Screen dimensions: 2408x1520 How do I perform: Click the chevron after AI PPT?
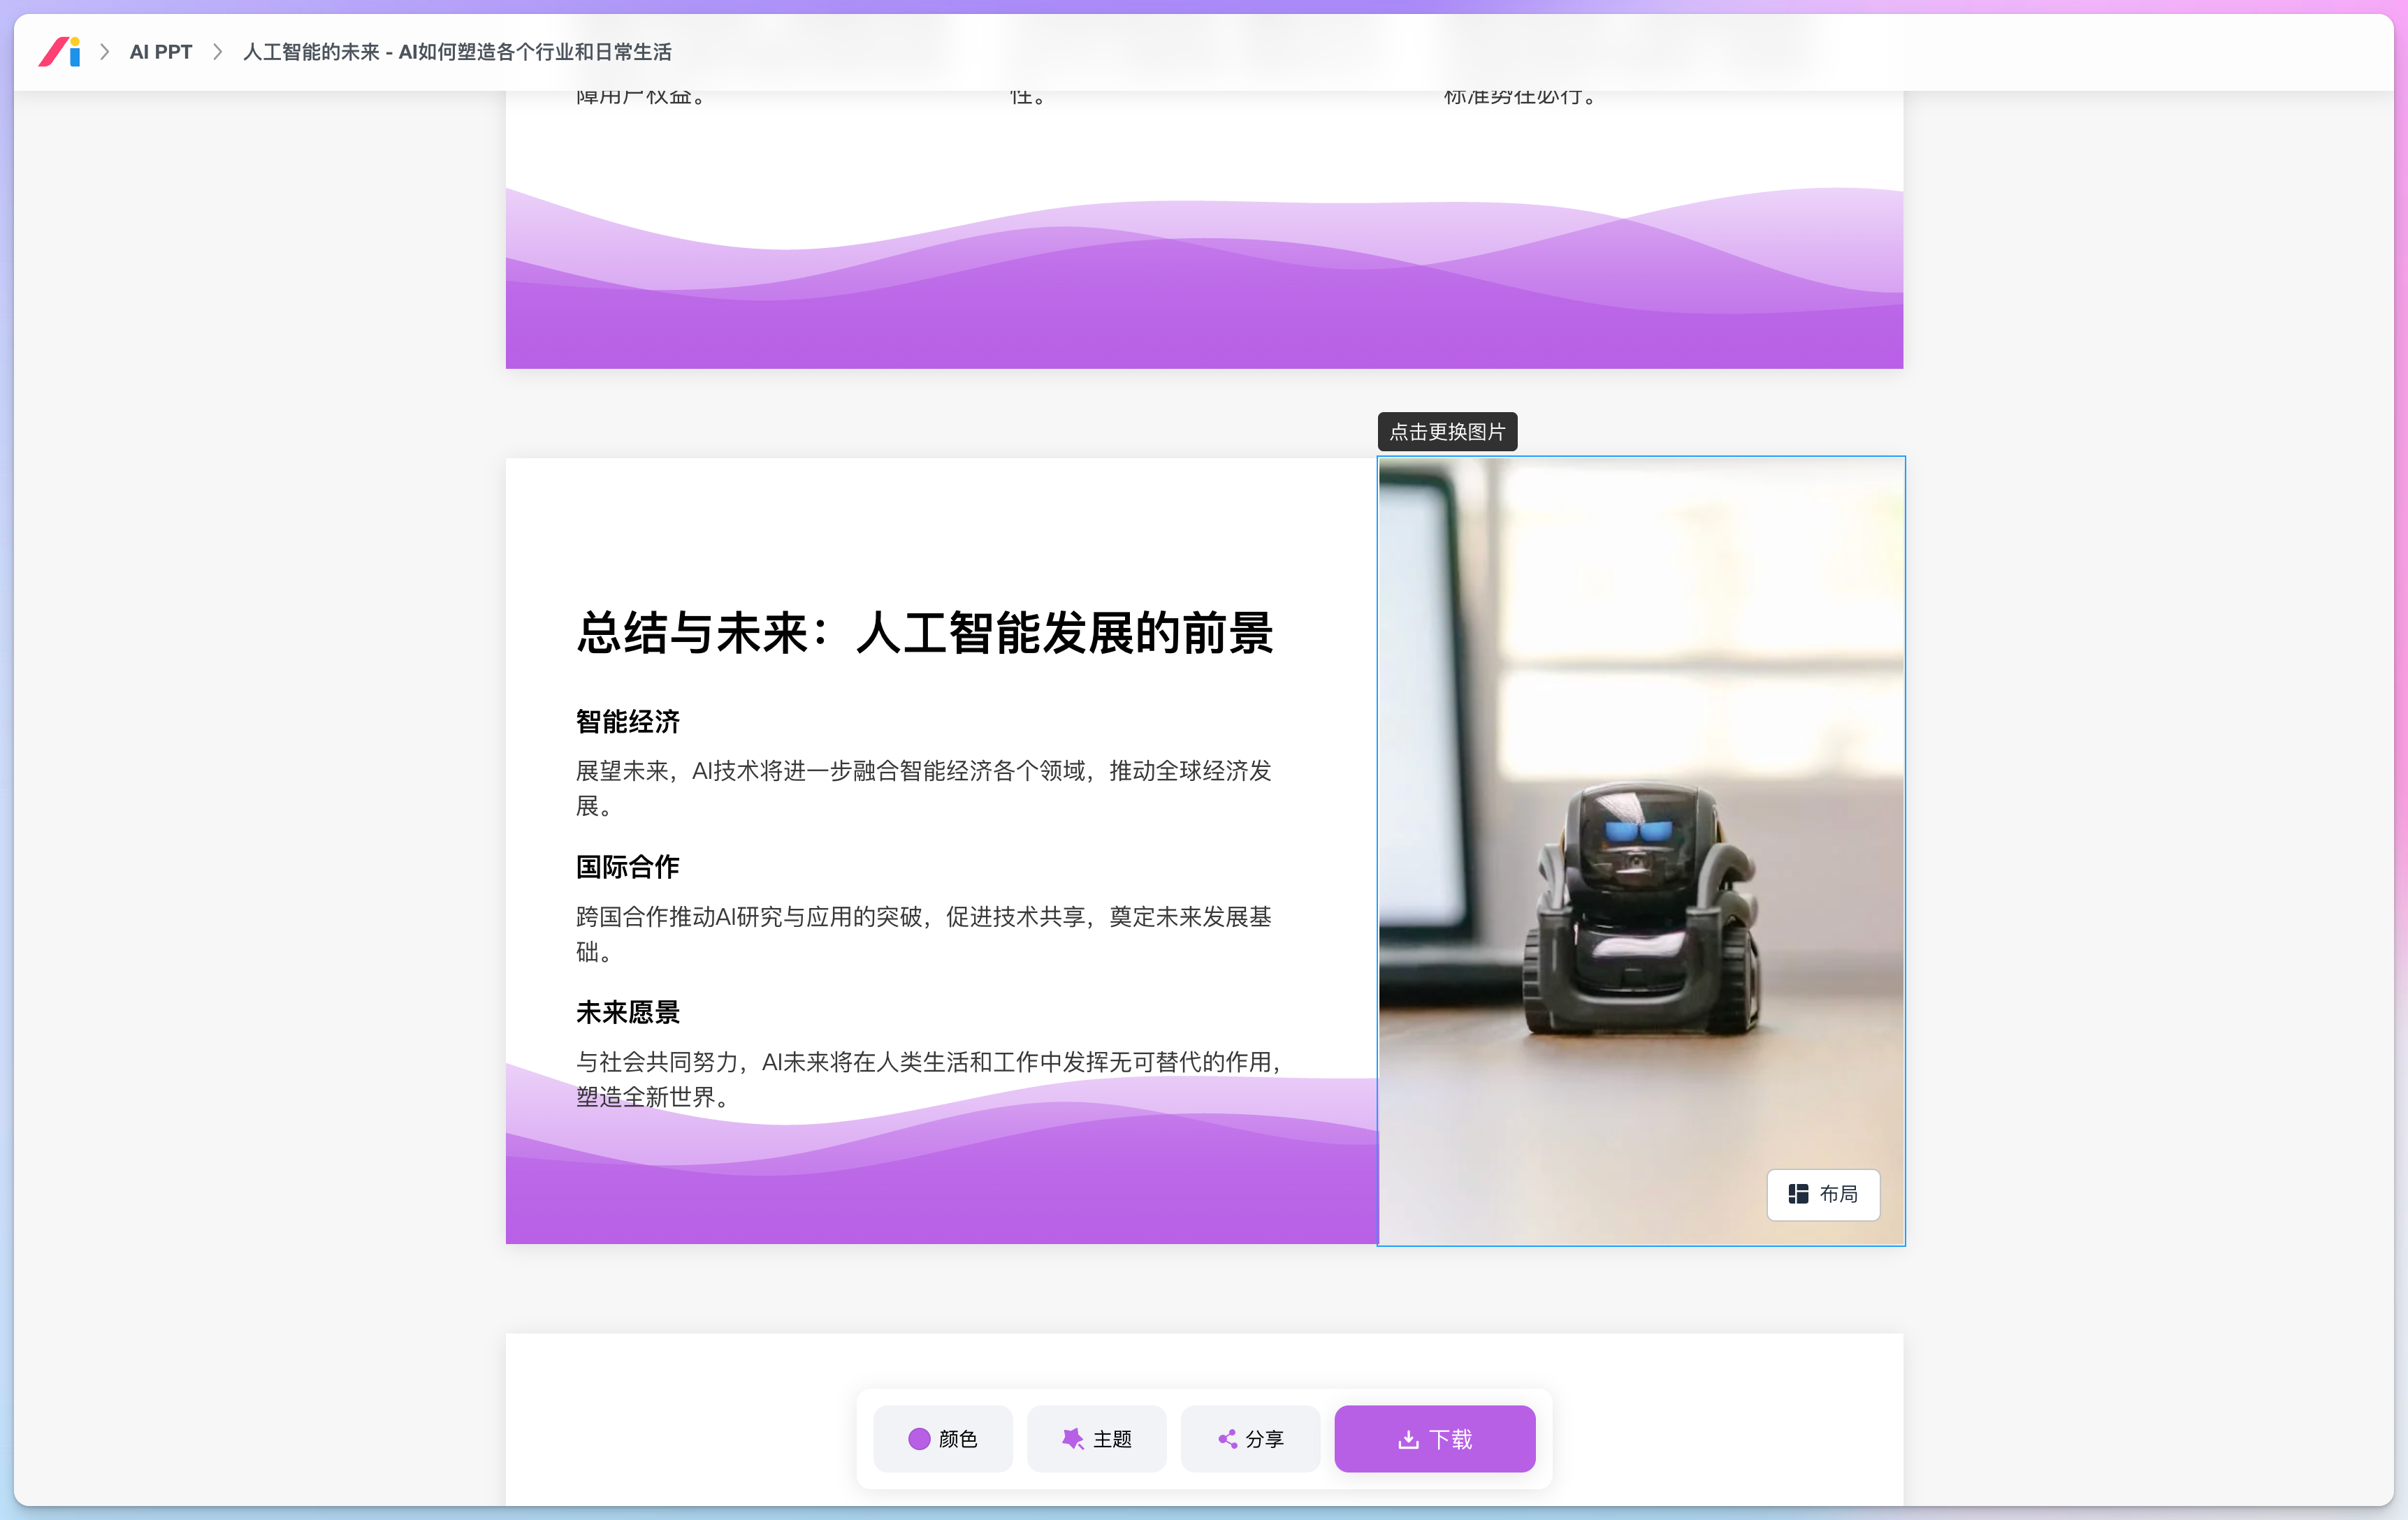click(x=217, y=52)
